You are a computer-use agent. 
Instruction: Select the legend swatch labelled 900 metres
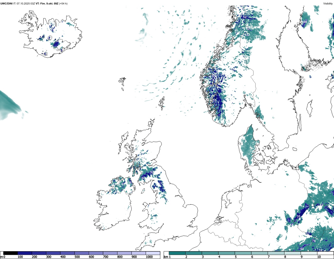click(139, 253)
